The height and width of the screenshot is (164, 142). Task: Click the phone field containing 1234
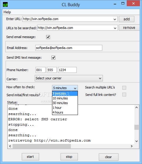click(x=67, y=70)
